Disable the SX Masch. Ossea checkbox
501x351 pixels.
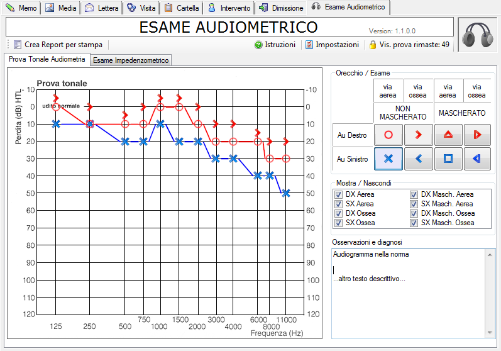[414, 223]
